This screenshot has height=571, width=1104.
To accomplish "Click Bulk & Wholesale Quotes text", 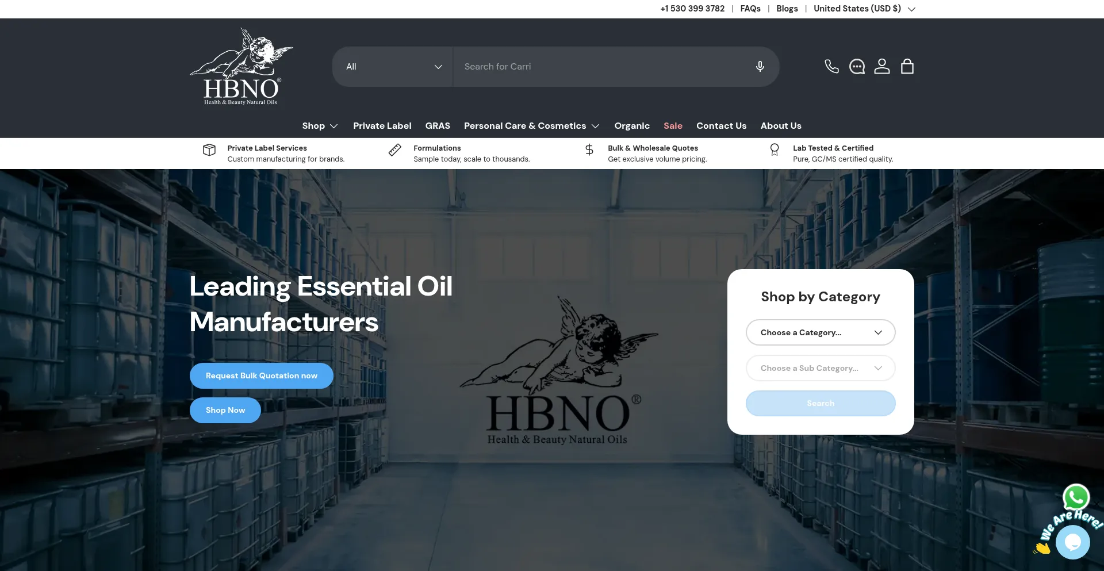I will [x=653, y=148].
